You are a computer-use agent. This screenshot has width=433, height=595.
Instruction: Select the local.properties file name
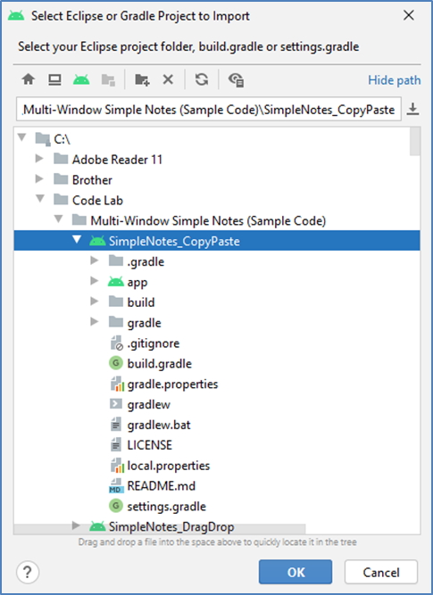point(169,466)
